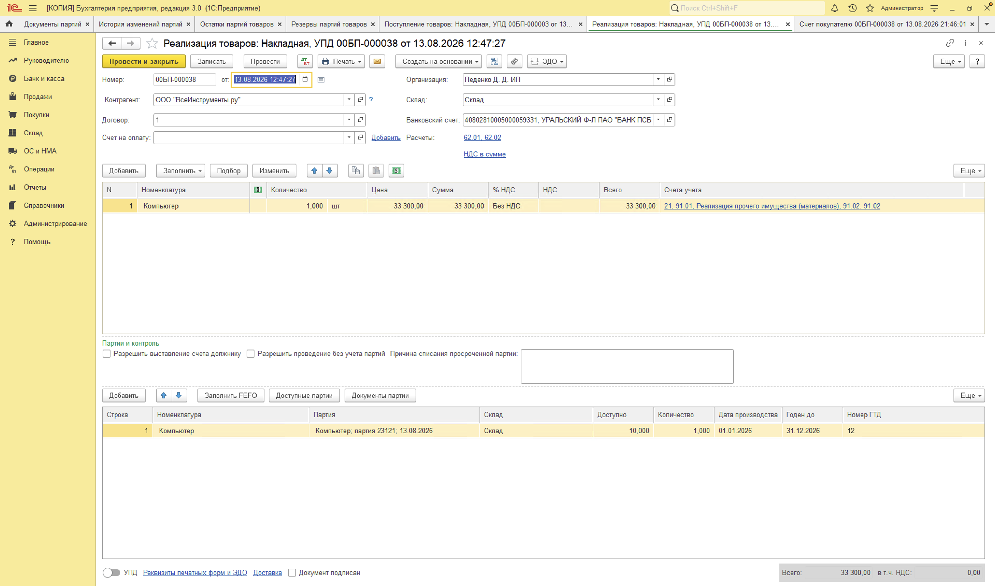Expand the Склад dropdown list
This screenshot has width=995, height=586.
(658, 99)
